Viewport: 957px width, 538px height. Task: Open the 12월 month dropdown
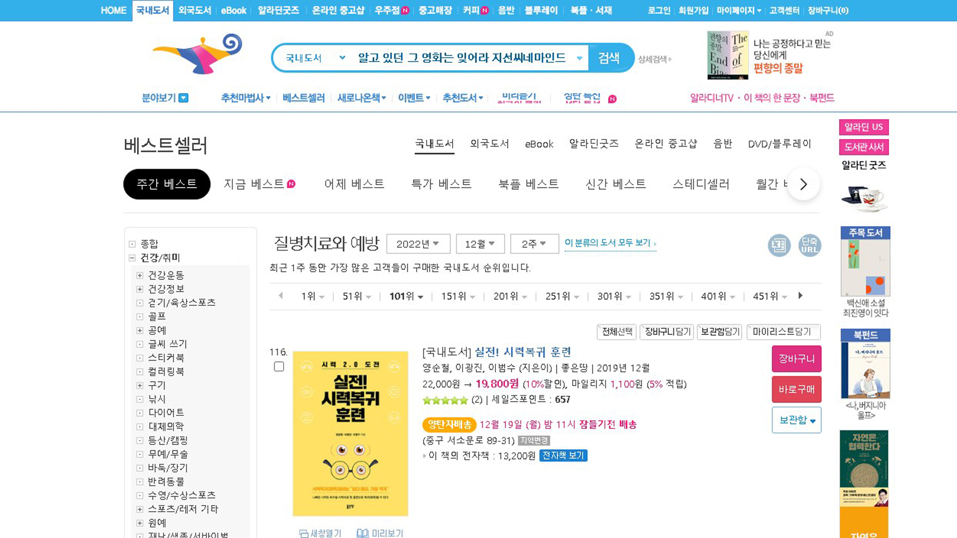[479, 244]
